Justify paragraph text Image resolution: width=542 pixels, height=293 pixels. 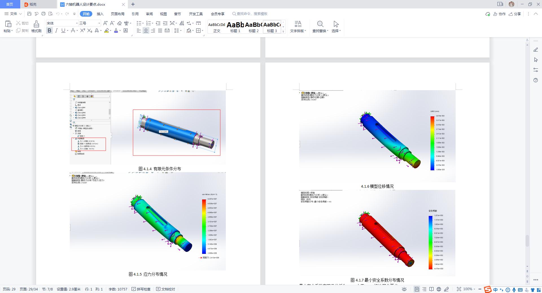tap(160, 30)
